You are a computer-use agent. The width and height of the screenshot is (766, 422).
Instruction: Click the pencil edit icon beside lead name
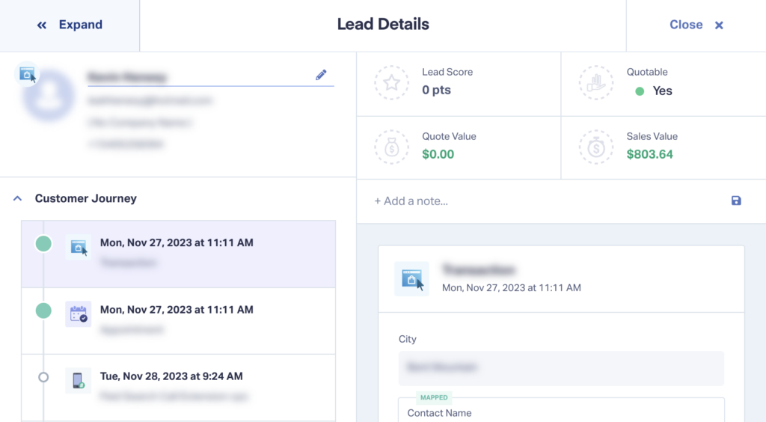[x=321, y=75]
